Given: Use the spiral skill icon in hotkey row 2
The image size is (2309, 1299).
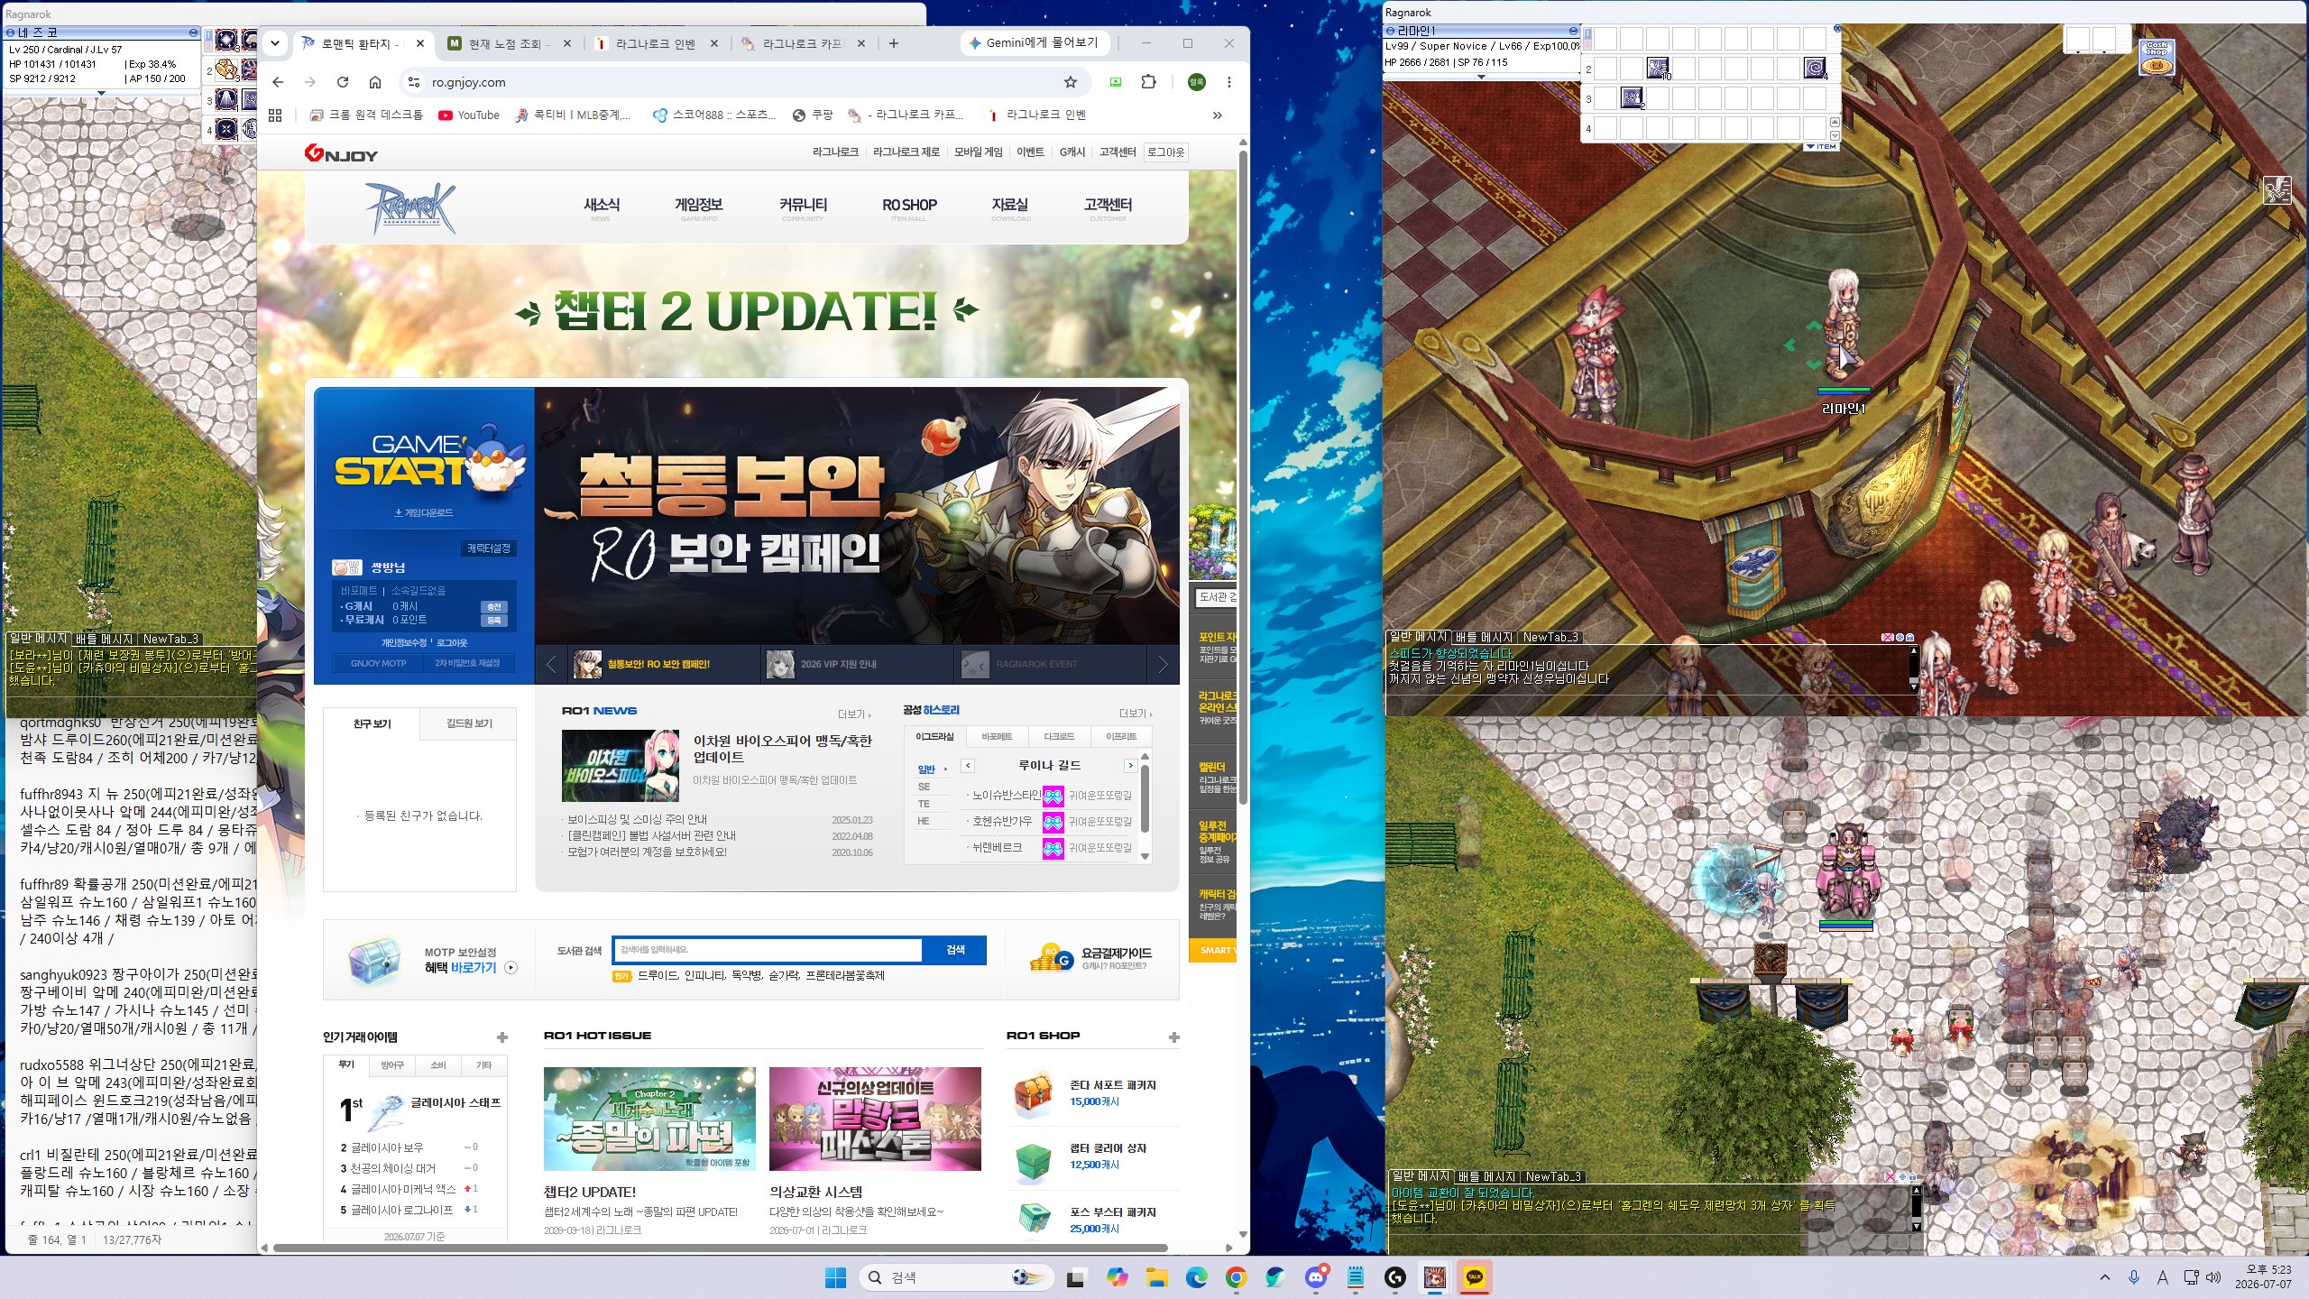Looking at the screenshot, I should coord(1815,68).
